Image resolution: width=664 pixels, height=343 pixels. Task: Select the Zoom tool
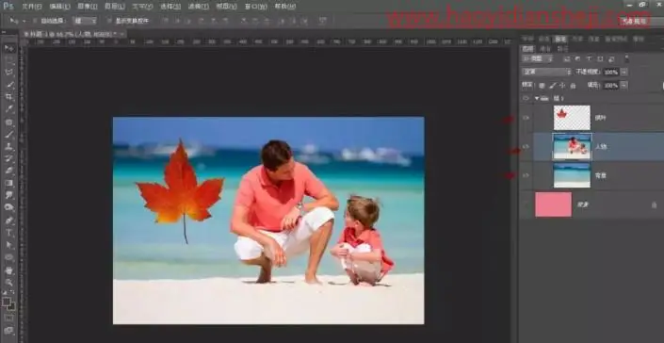pos(8,282)
